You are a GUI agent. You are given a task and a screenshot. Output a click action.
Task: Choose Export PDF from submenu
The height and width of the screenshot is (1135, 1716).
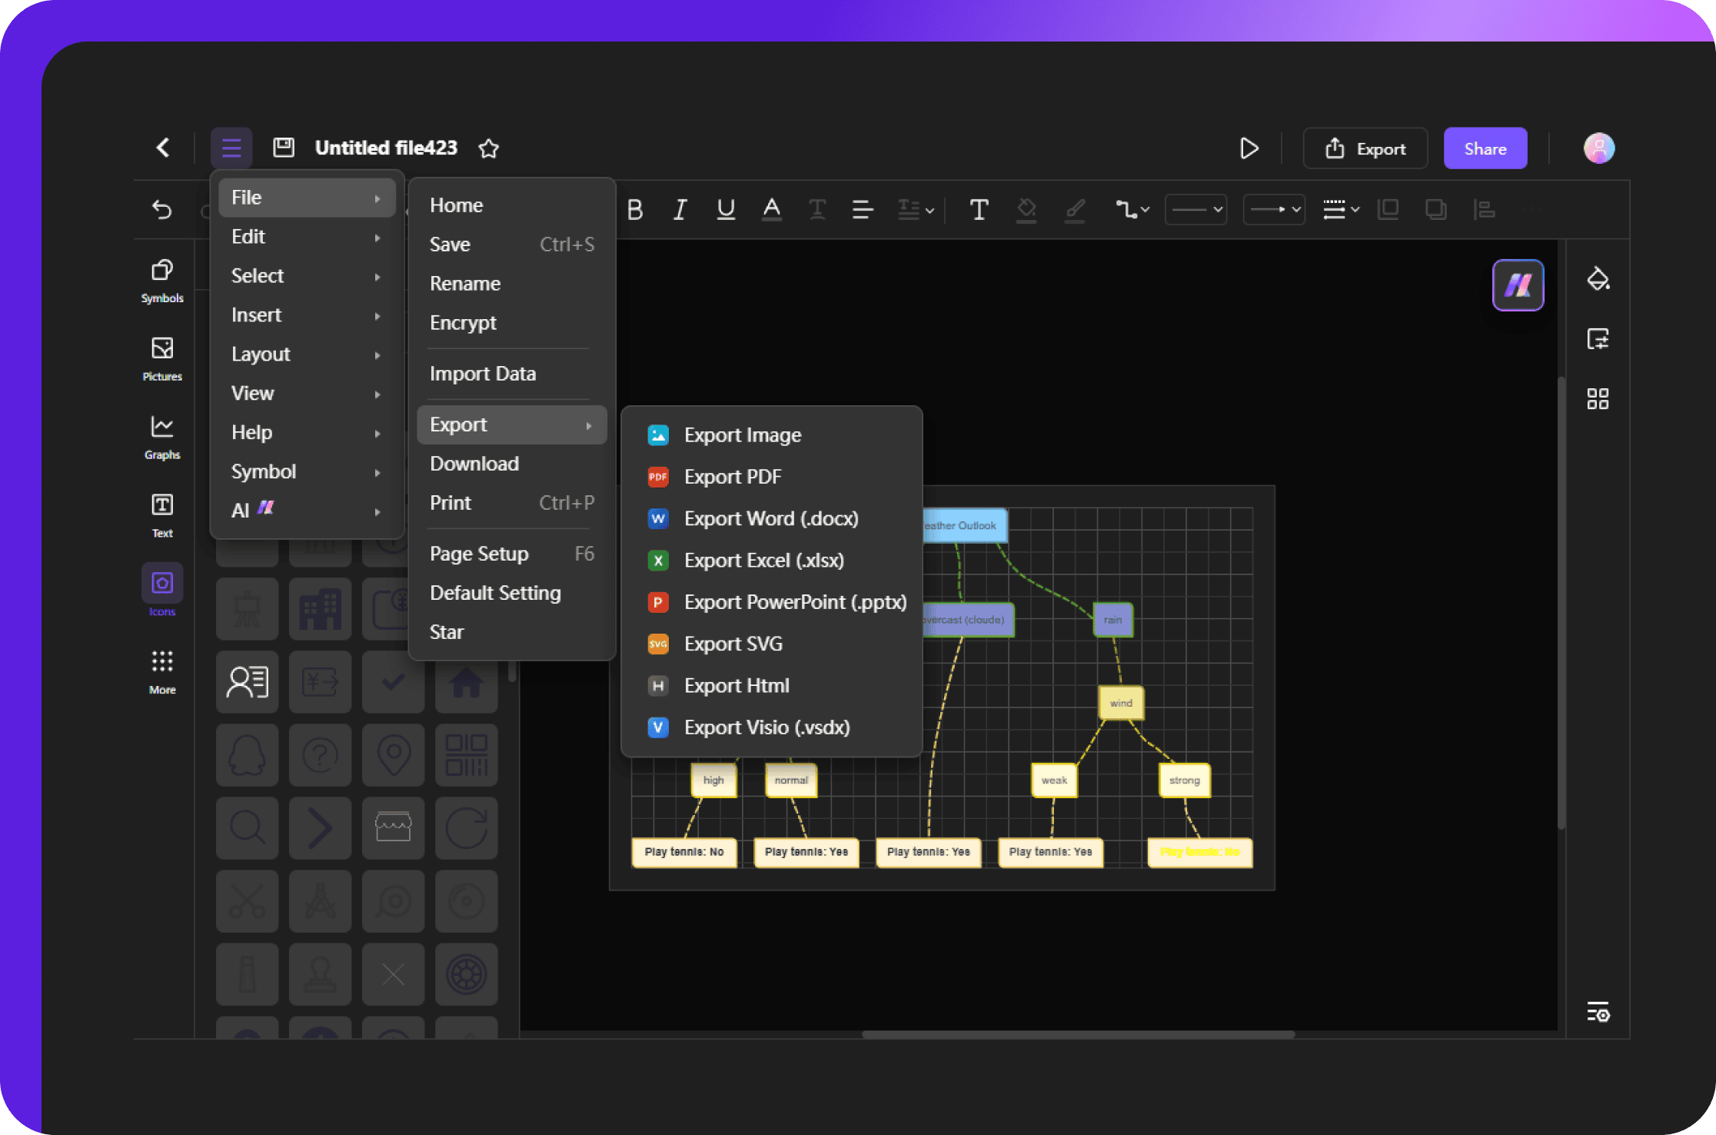(732, 477)
